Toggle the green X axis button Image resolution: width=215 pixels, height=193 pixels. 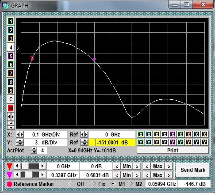(x=141, y=134)
